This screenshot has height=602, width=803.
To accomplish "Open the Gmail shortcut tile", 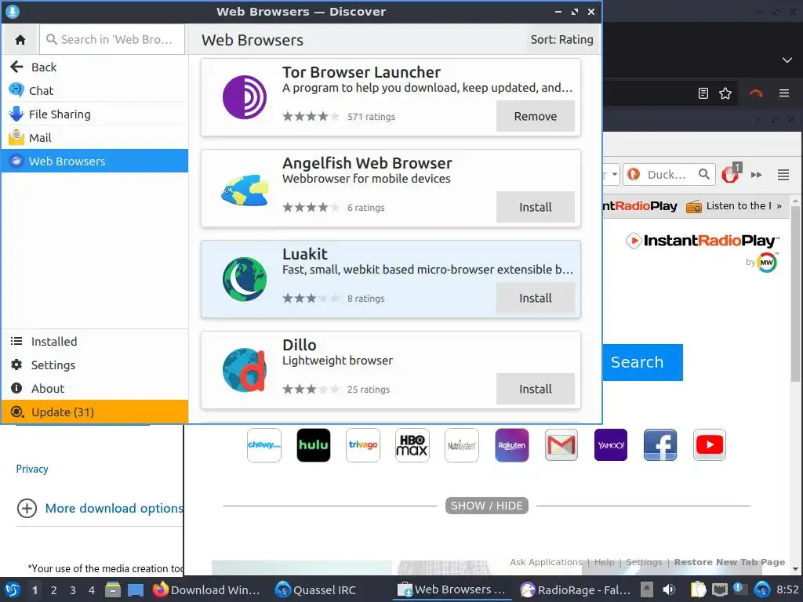I will tap(561, 445).
